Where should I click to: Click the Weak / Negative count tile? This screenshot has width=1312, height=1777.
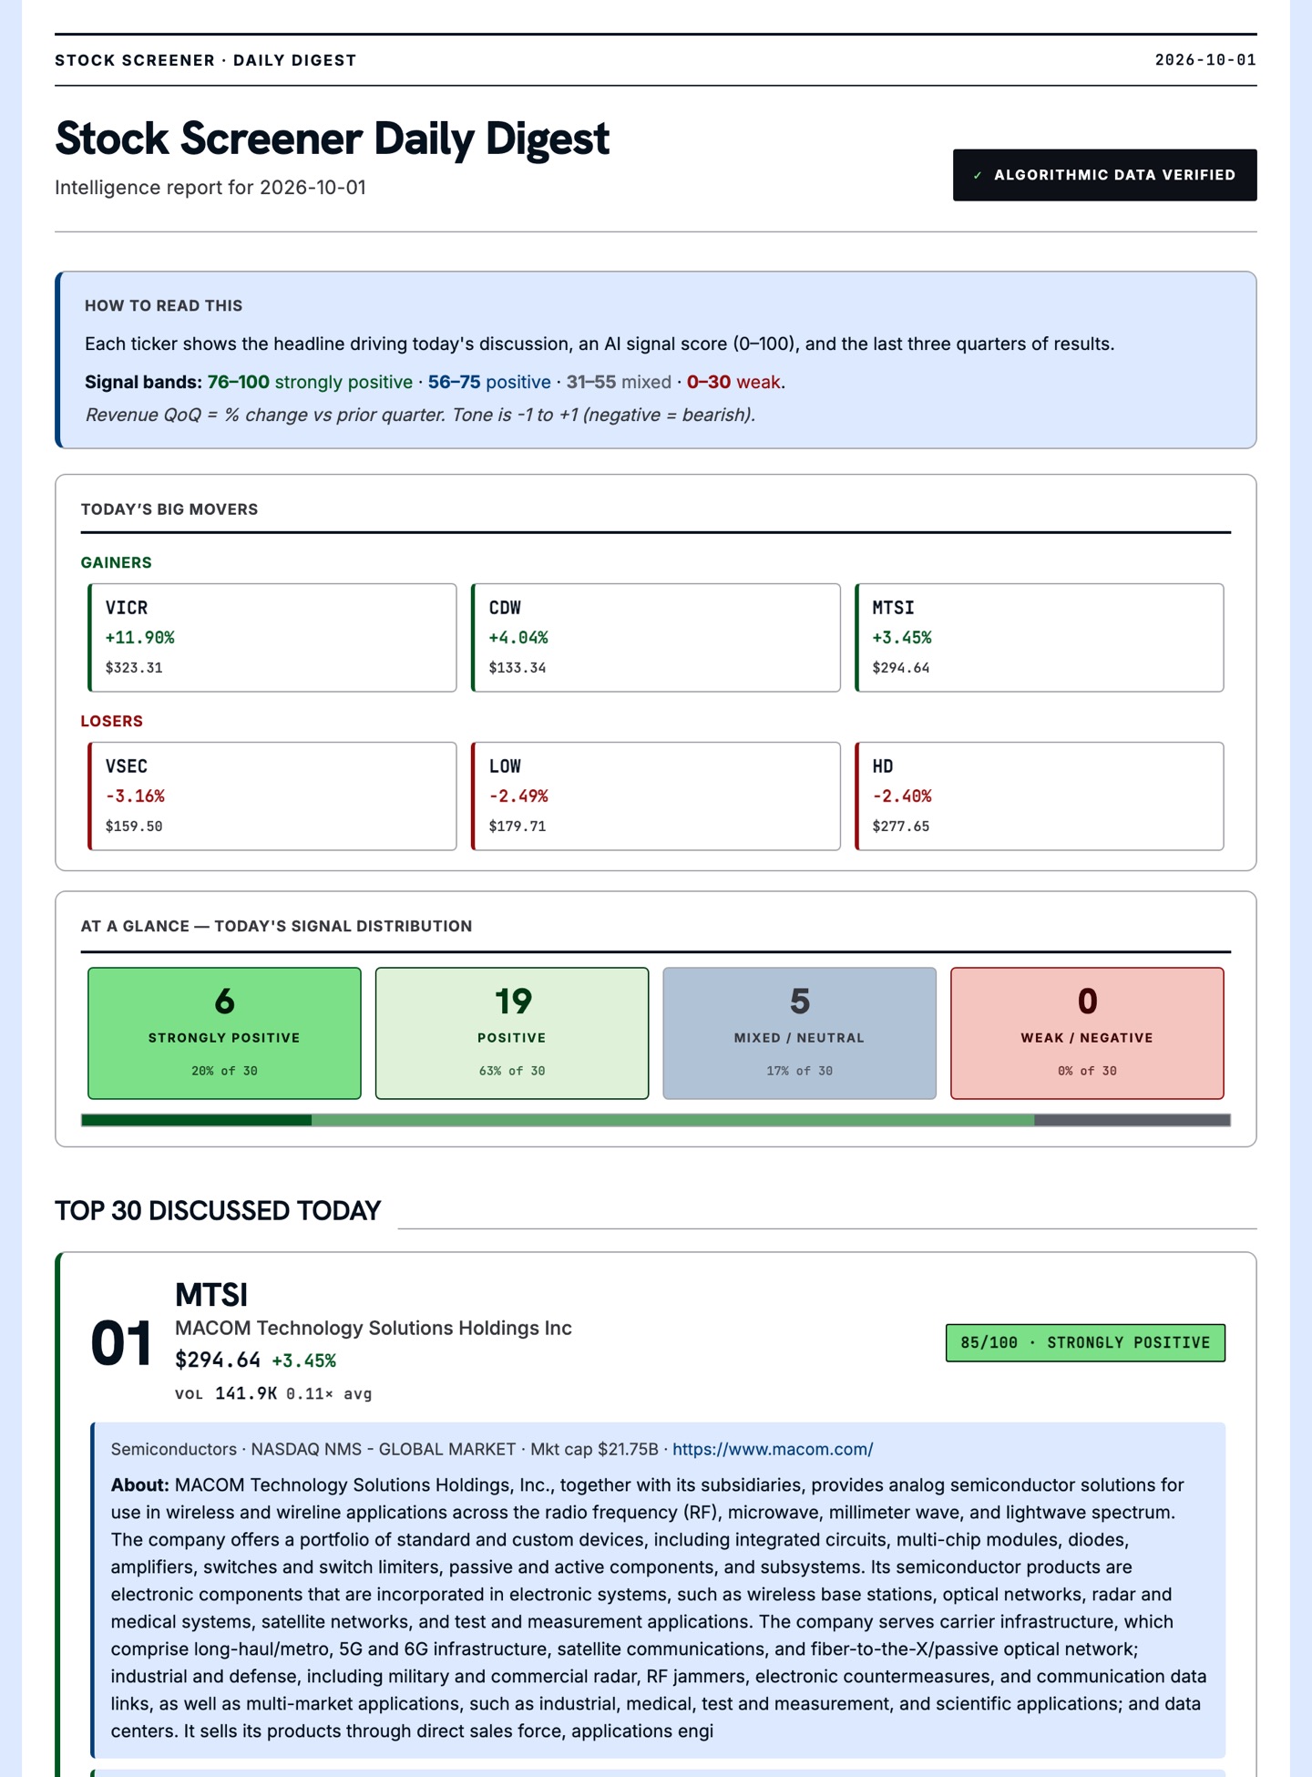[x=1087, y=1033]
